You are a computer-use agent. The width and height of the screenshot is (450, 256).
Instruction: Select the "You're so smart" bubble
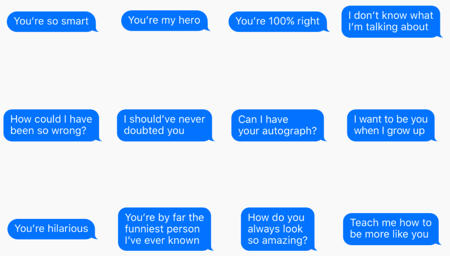[52, 22]
